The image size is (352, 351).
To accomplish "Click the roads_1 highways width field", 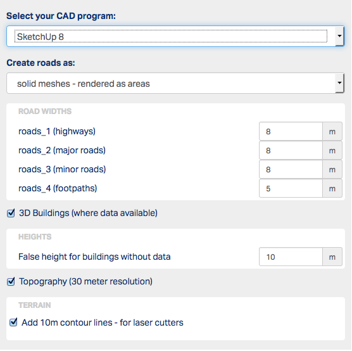I will click(x=291, y=131).
